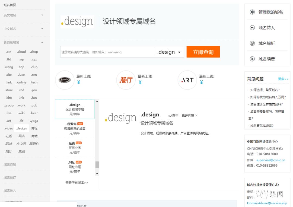Open 域名交易 in the sidebar
The image size is (293, 207).
[10, 164]
